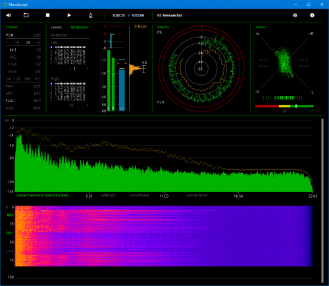Viewport: 329px width, 286px height.
Task: Switch to the Bit Monitor tab
Action: (80, 27)
